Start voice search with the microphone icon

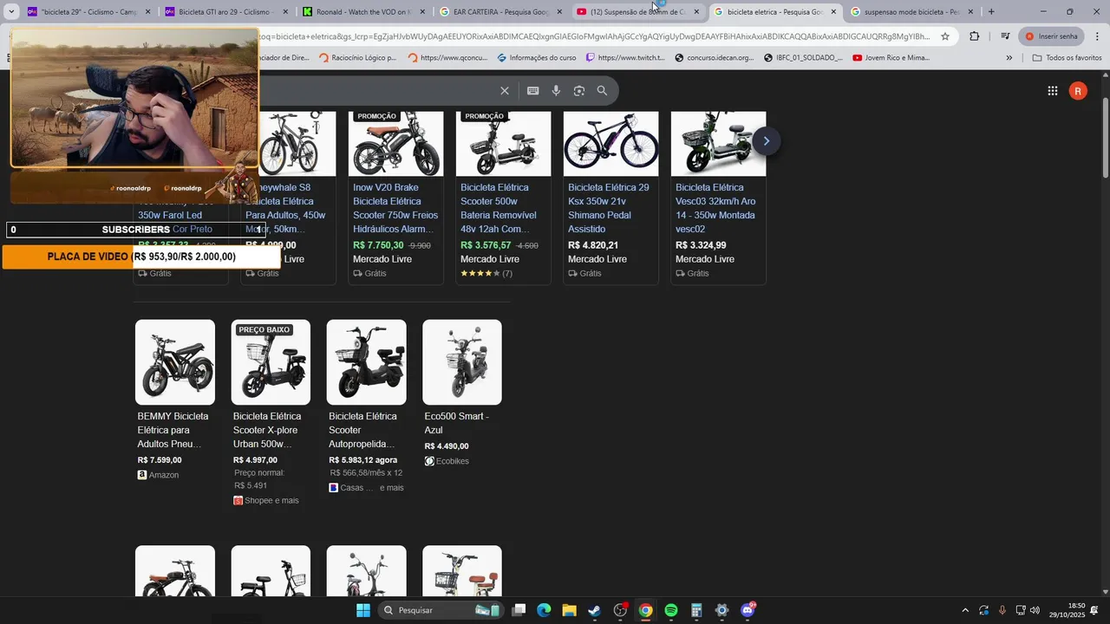click(556, 91)
